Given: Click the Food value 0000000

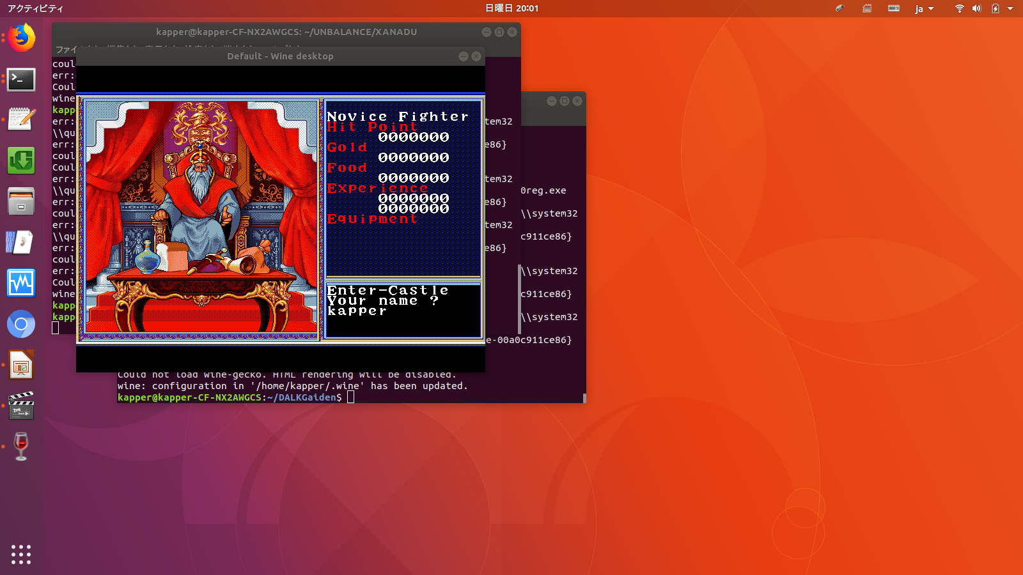Looking at the screenshot, I should pyautogui.click(x=414, y=178).
